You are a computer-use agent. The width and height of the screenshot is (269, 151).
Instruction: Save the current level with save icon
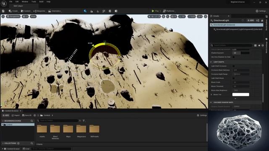click(3, 11)
